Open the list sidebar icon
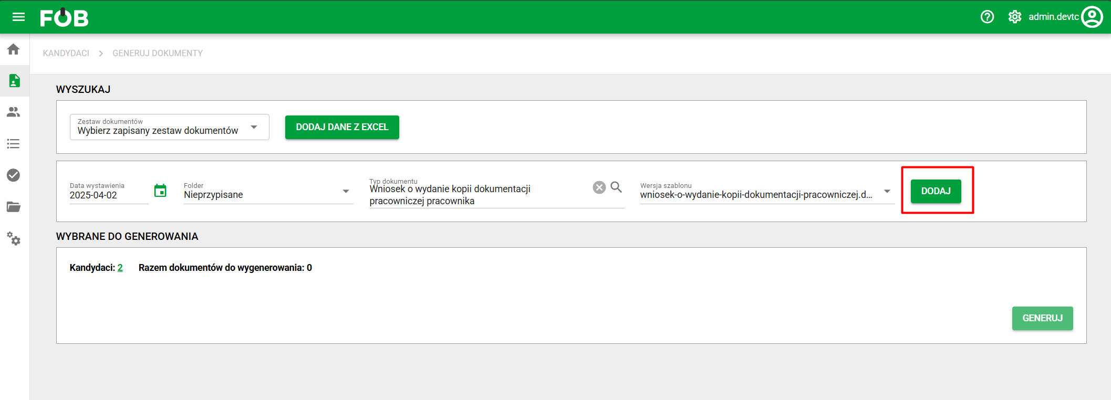The width and height of the screenshot is (1111, 400). [x=14, y=144]
